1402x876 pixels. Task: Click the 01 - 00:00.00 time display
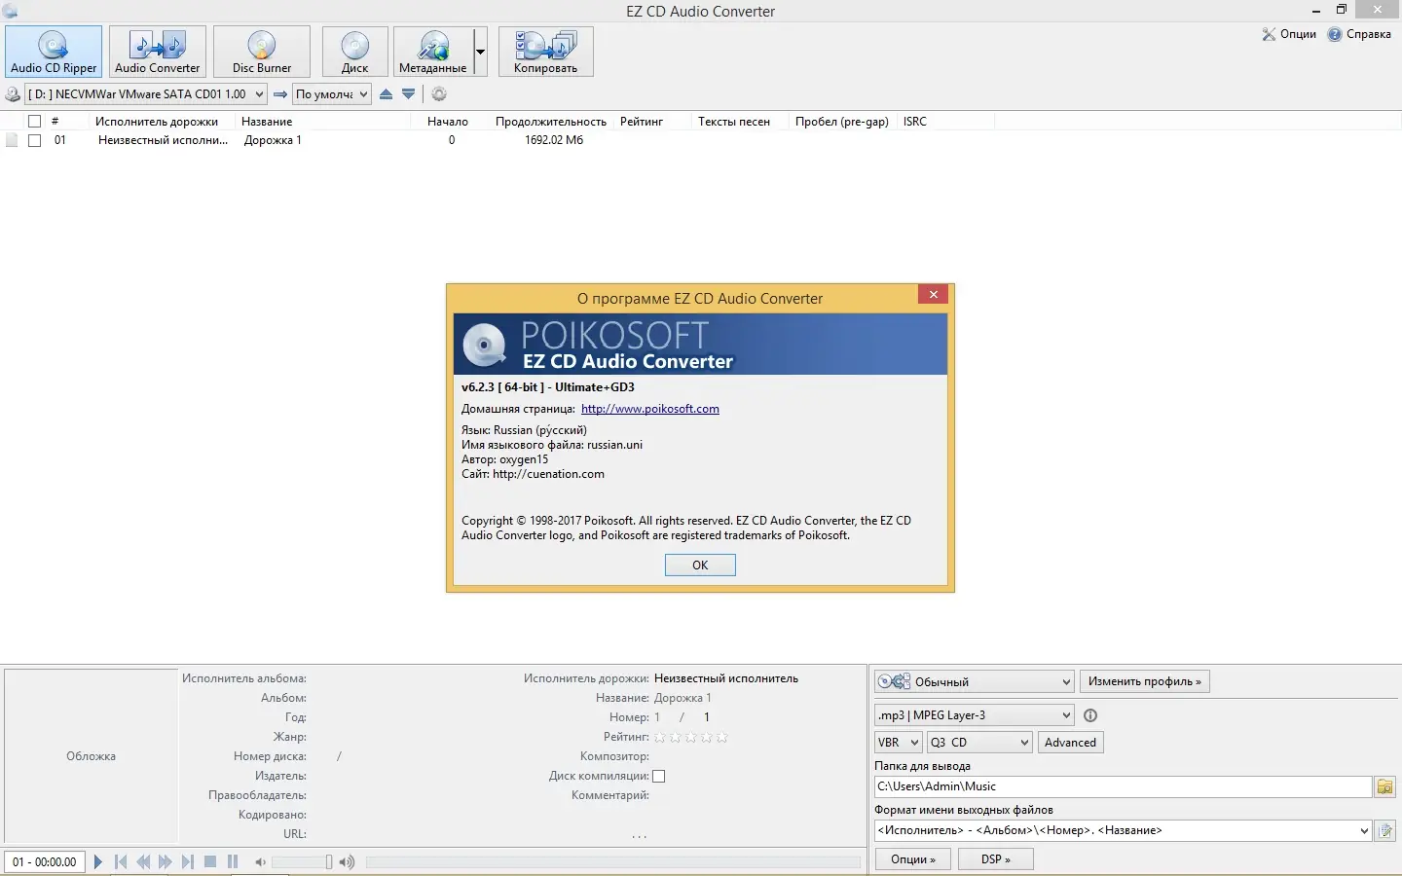[x=45, y=861]
